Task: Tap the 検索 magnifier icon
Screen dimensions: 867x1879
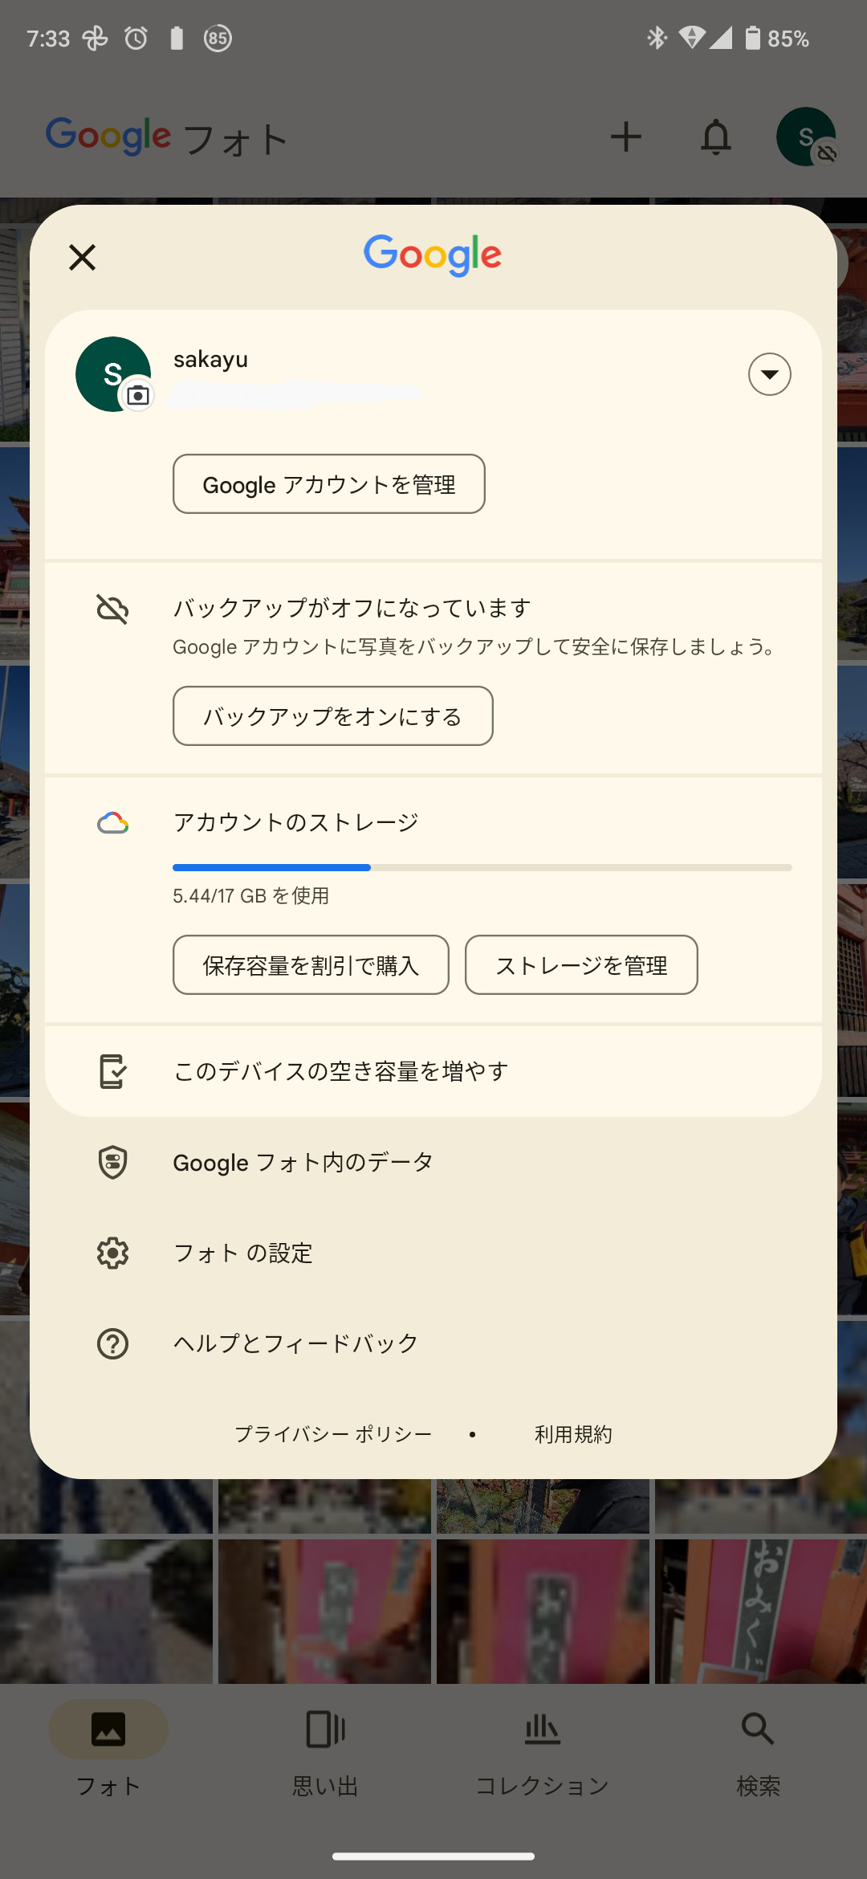Action: click(758, 1729)
